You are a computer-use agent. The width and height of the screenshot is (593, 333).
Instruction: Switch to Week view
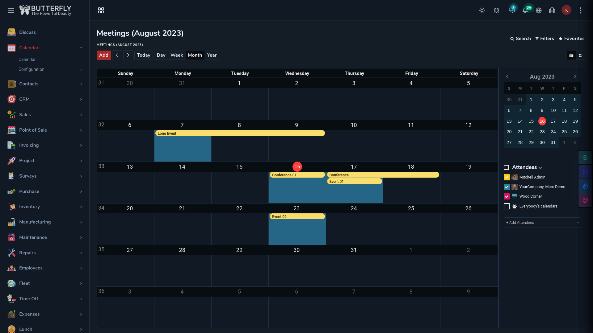(177, 55)
